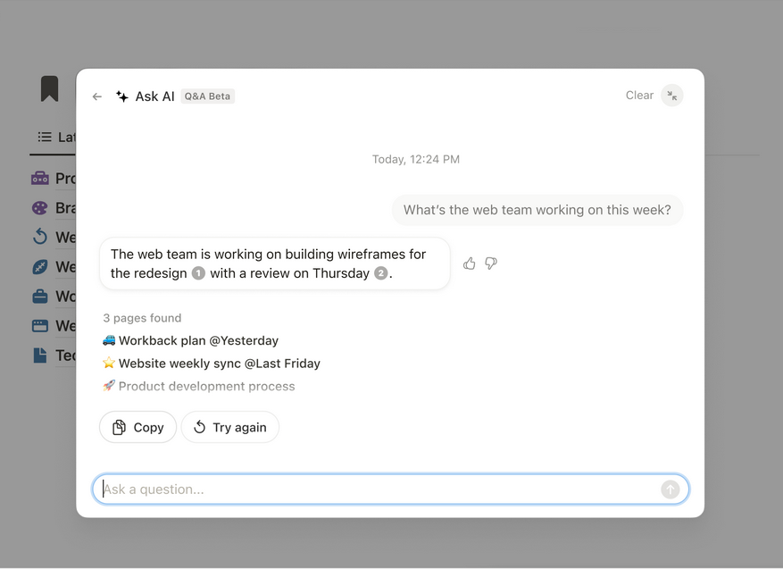Go back with the left arrow icon
The image size is (783, 569).
(x=97, y=96)
